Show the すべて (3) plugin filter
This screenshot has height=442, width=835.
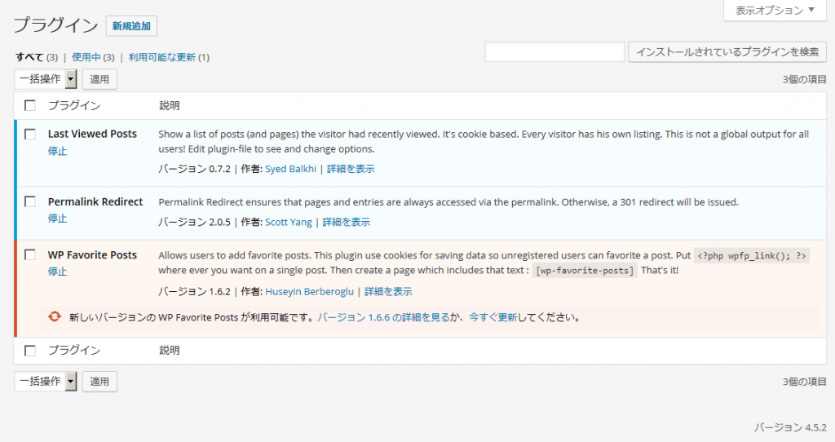point(36,57)
